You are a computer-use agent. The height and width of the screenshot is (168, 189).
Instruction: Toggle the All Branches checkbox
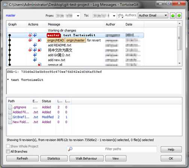pyautogui.click(x=8, y=151)
